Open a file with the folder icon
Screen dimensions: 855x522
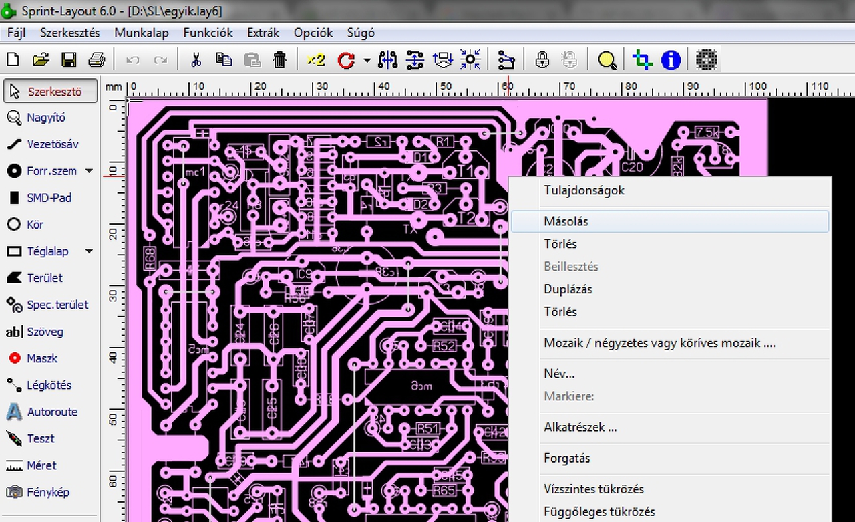tap(41, 60)
